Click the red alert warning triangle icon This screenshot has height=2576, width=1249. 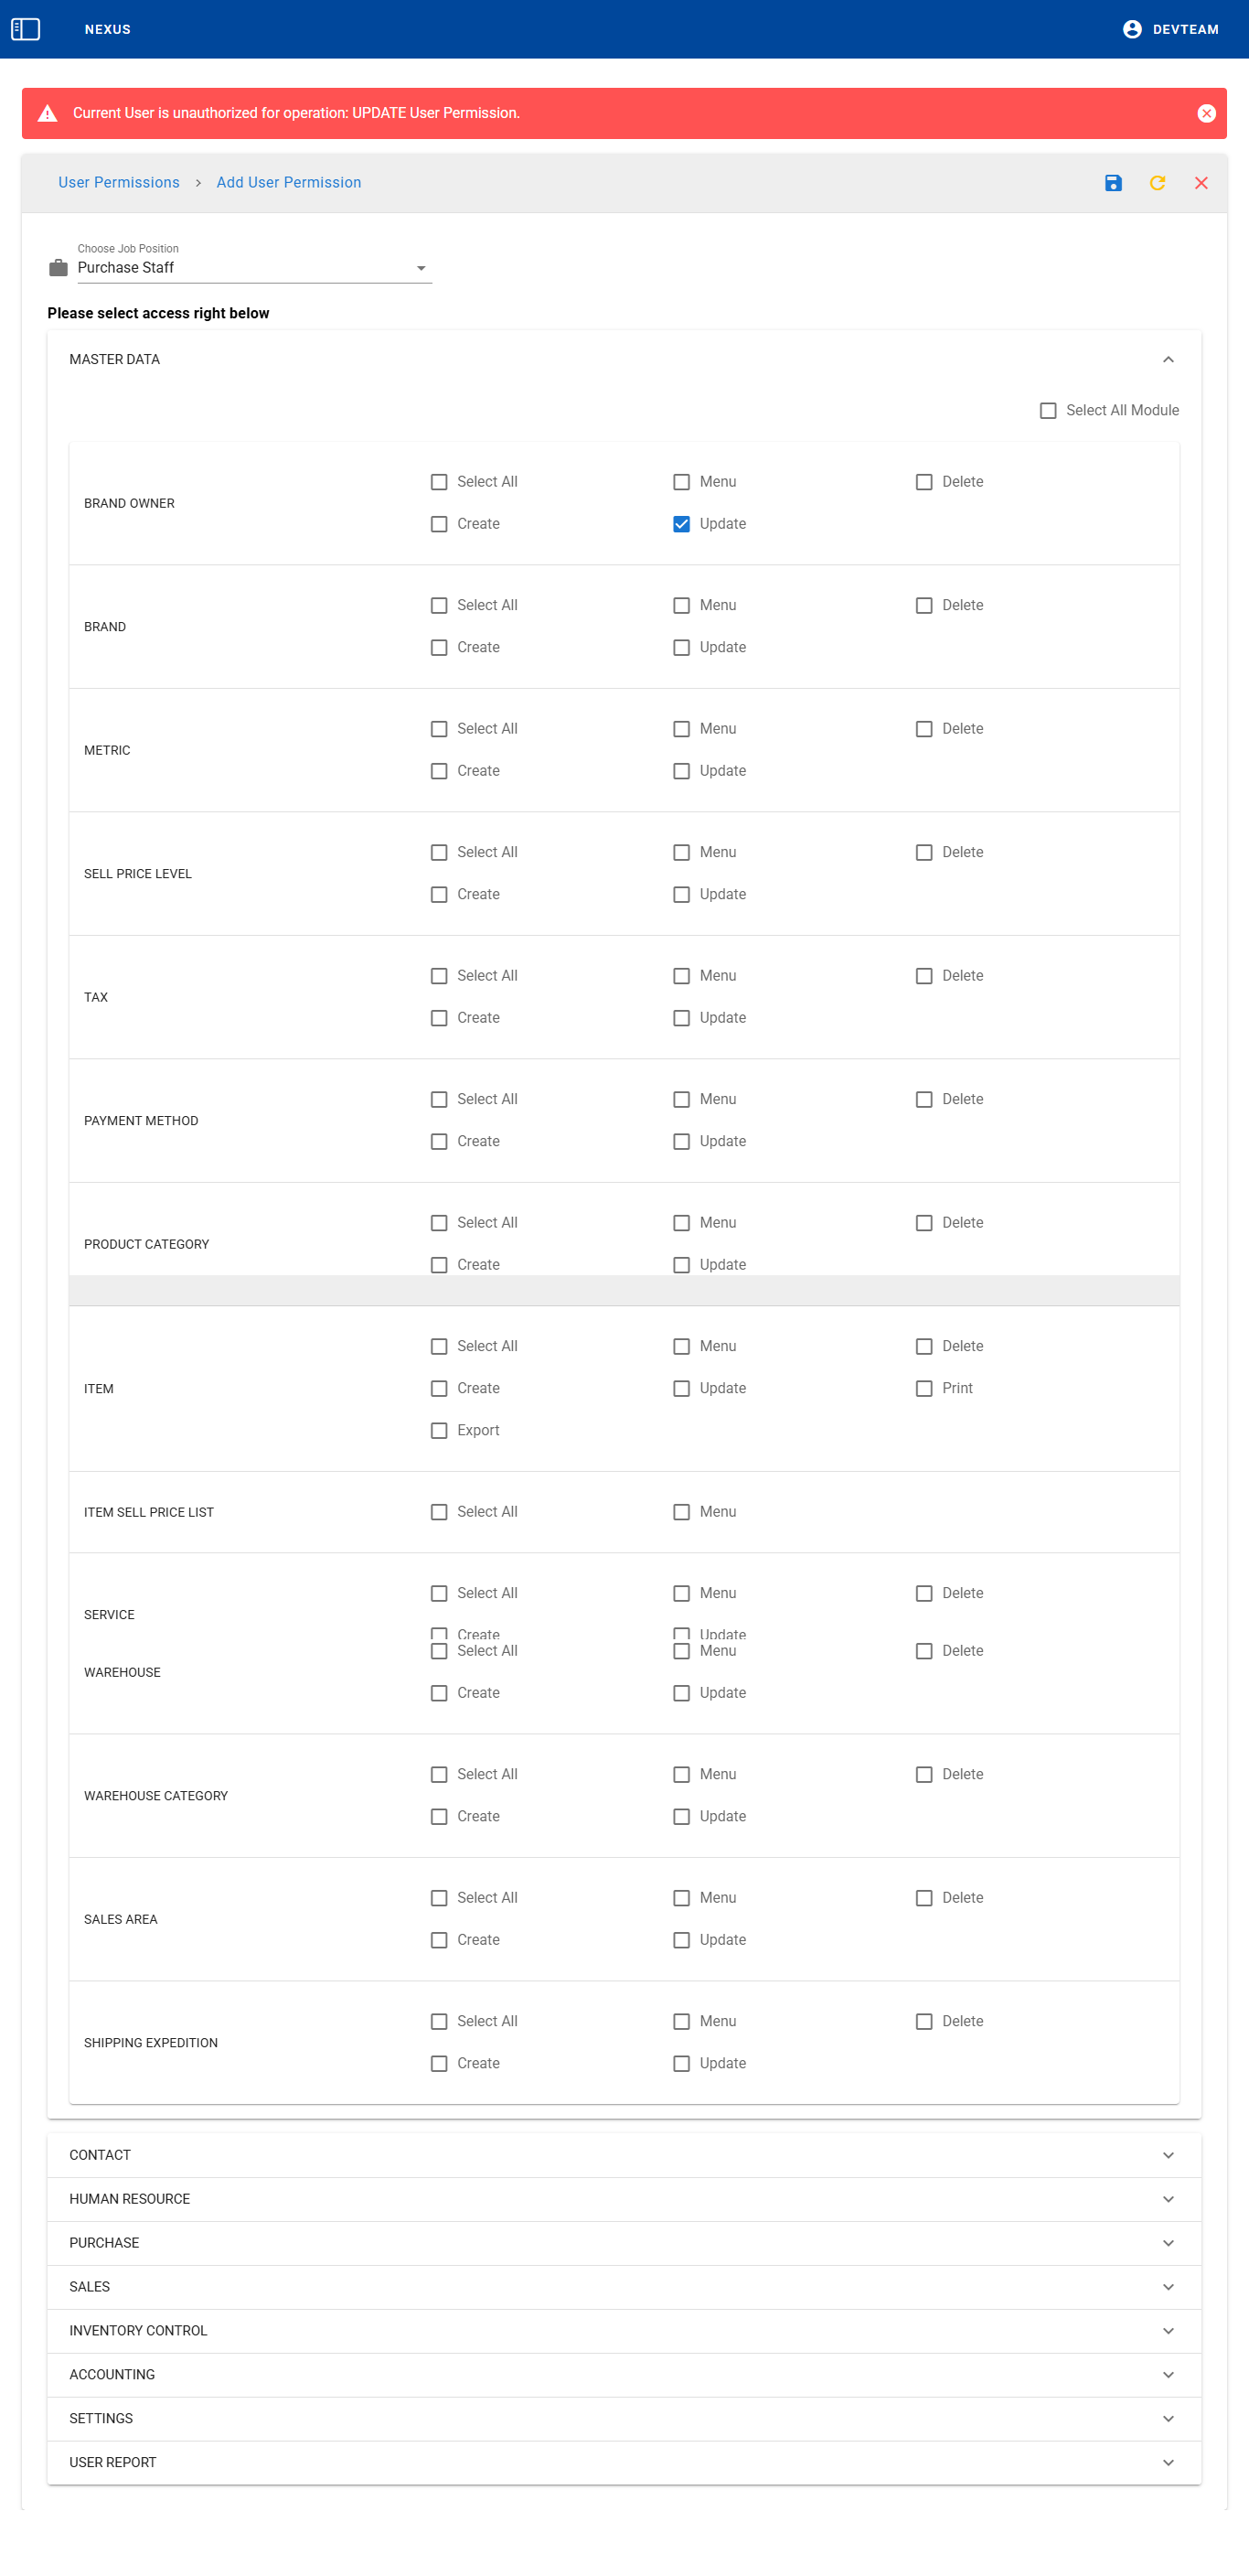47,113
